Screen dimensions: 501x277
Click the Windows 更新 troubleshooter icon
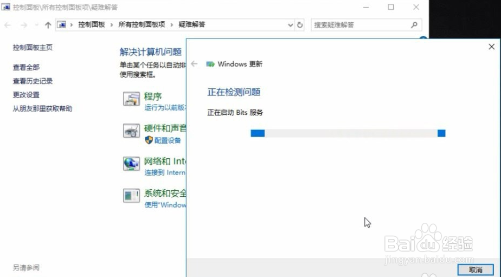(210, 64)
